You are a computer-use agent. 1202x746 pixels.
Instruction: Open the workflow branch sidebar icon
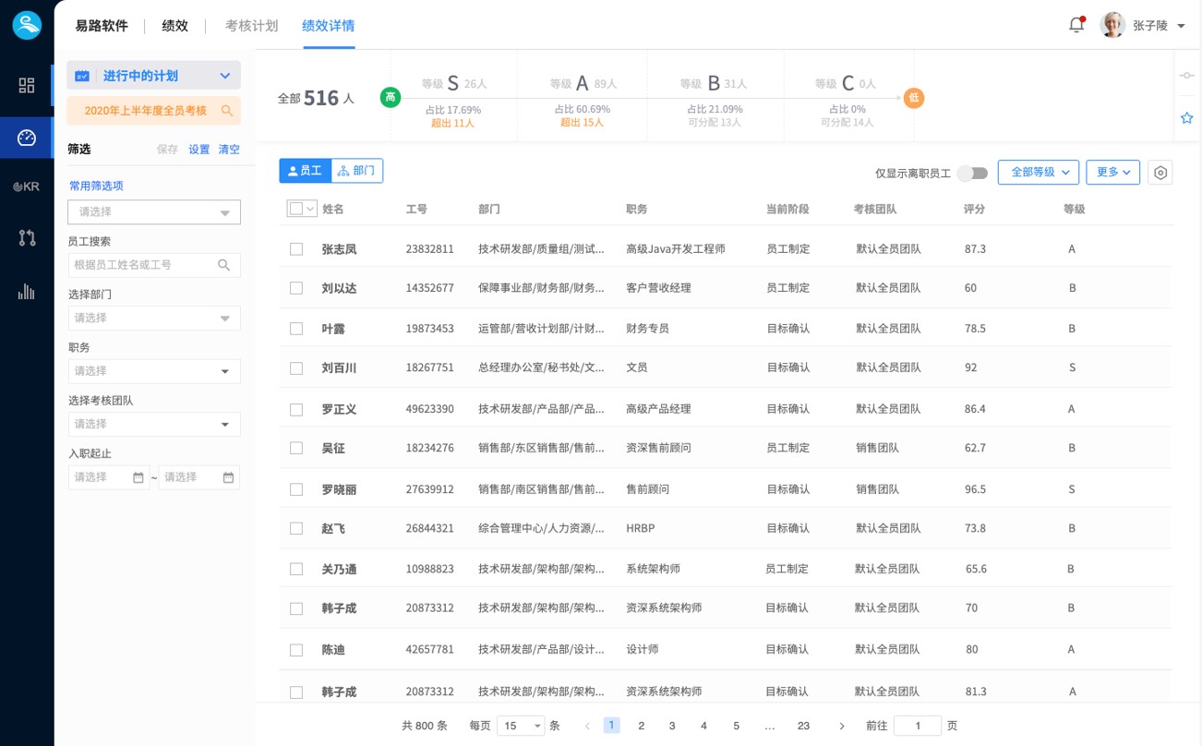(x=27, y=238)
